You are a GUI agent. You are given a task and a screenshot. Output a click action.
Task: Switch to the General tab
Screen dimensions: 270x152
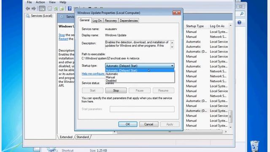pos(84,20)
